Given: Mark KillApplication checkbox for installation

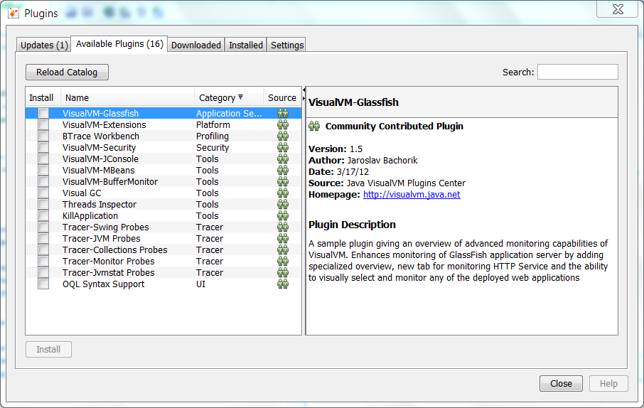Looking at the screenshot, I should coord(43,215).
